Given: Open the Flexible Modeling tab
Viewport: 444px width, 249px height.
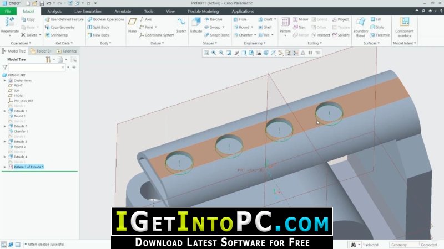Looking at the screenshot, I should click(x=203, y=11).
